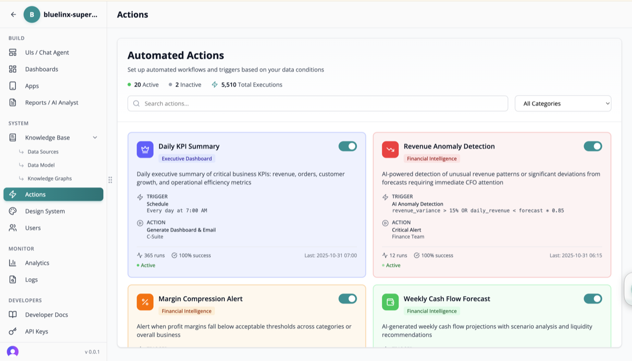Click the Design System palette icon
Screen dimensions: 632x361
click(x=13, y=211)
